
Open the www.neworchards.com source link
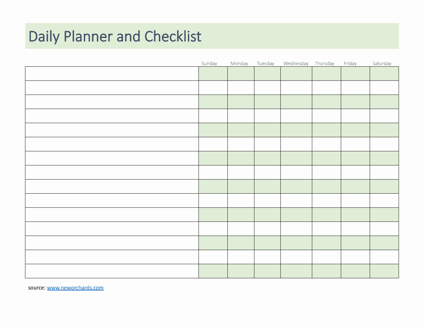tap(75, 288)
